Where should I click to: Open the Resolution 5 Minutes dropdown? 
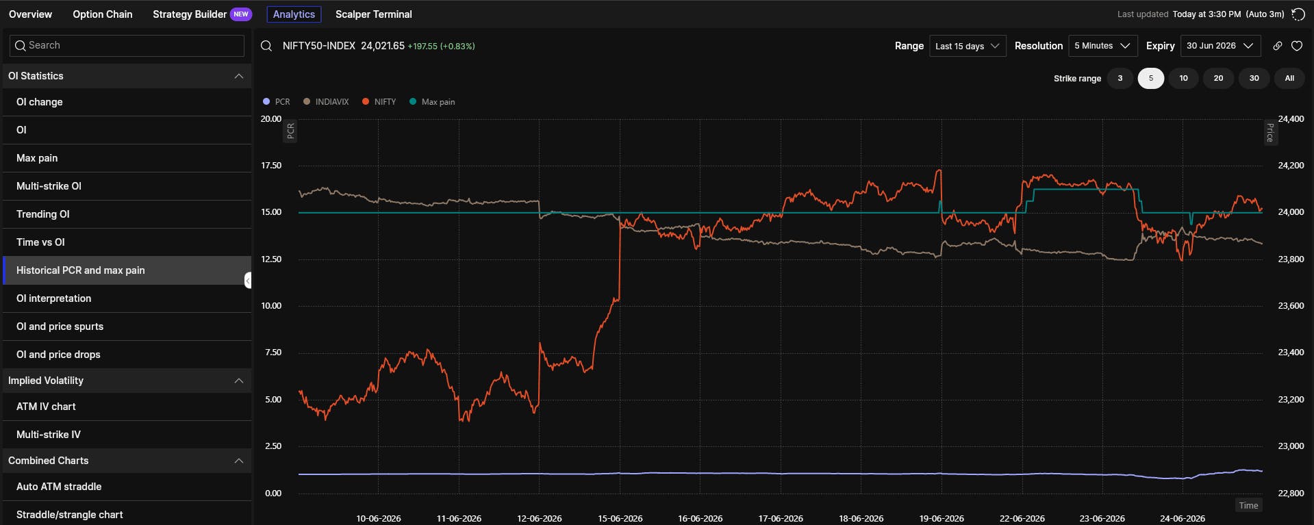click(1102, 46)
